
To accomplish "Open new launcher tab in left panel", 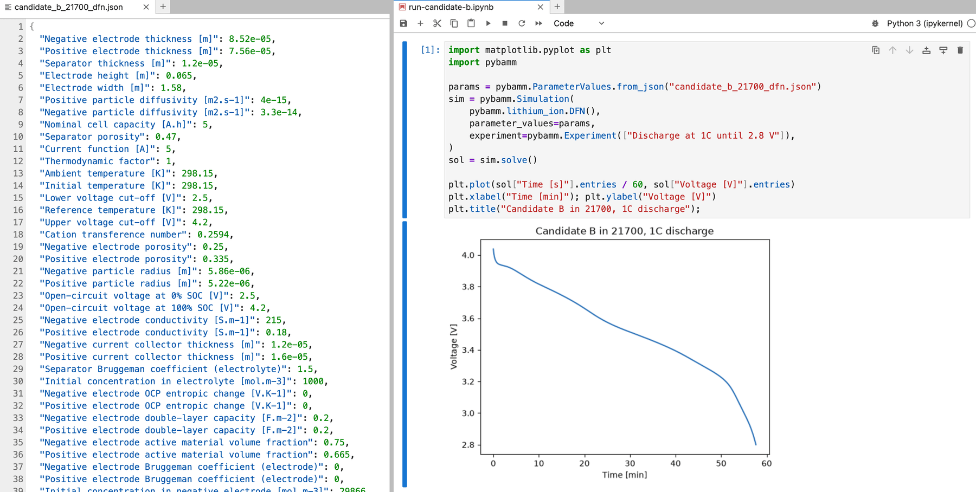I will tap(163, 7).
